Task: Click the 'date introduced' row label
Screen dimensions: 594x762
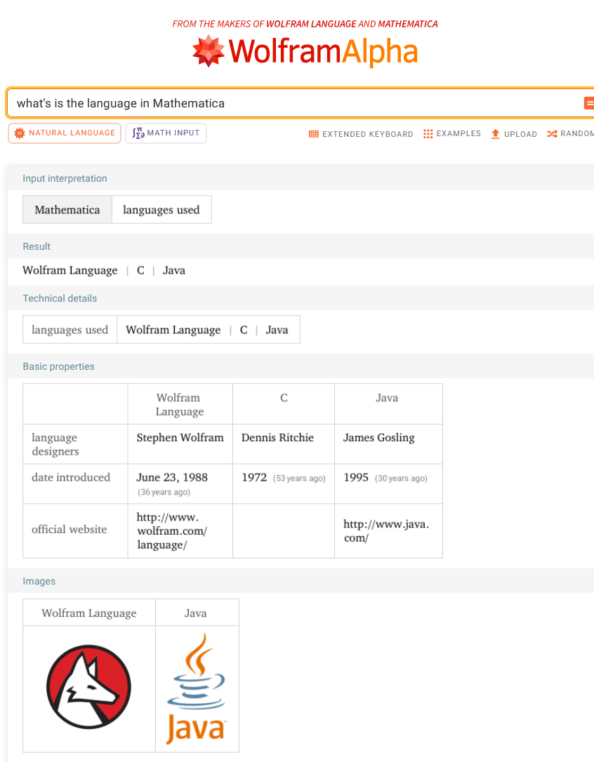Action: coord(71,477)
